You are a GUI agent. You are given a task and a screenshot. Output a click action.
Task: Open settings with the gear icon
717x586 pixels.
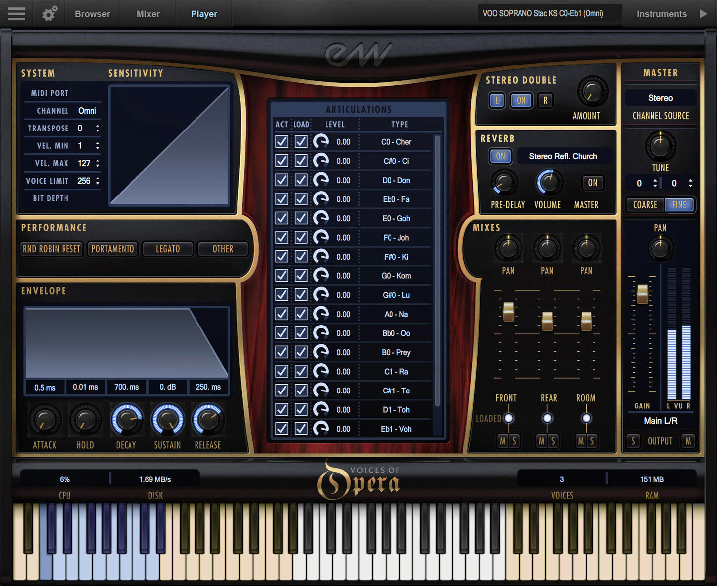click(50, 14)
